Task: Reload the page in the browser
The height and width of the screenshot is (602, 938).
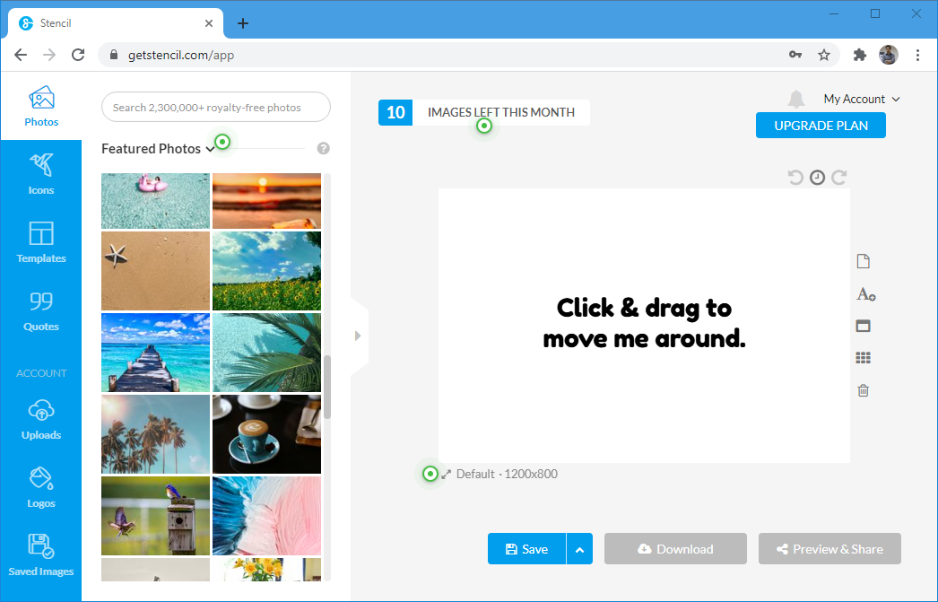Action: click(x=78, y=55)
